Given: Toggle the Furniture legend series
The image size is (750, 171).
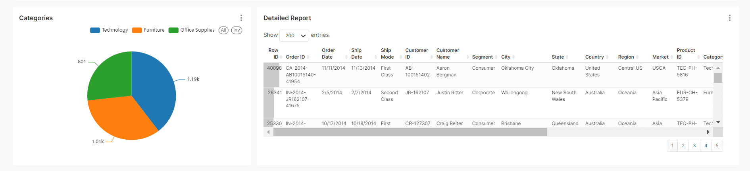Looking at the screenshot, I should click(x=148, y=30).
